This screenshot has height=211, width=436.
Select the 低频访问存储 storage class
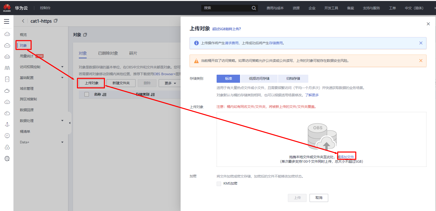point(259,79)
